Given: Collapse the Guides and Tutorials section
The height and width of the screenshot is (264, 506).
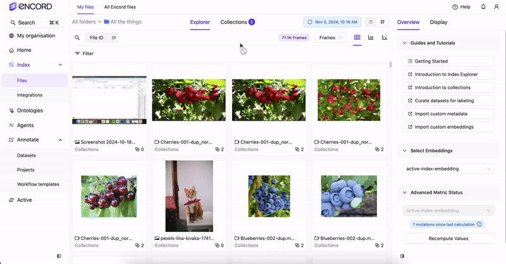Looking at the screenshot, I should (405, 43).
